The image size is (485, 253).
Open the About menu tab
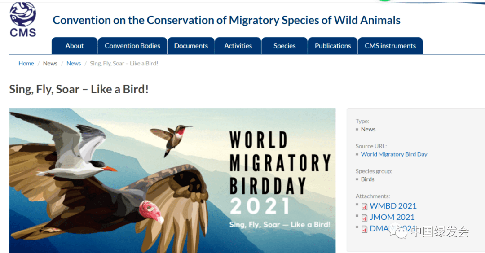click(x=75, y=46)
